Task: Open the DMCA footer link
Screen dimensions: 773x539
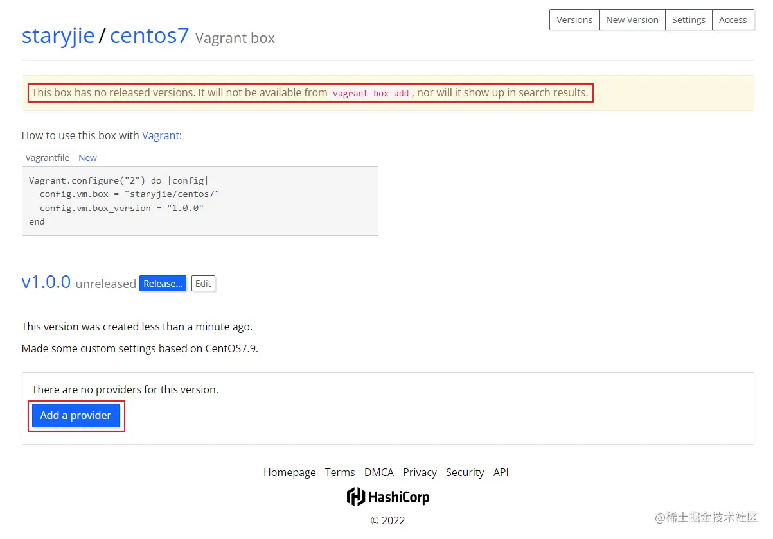Action: (379, 472)
